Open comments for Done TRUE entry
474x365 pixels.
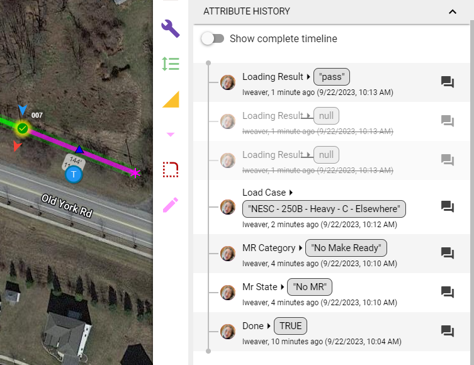click(x=448, y=331)
